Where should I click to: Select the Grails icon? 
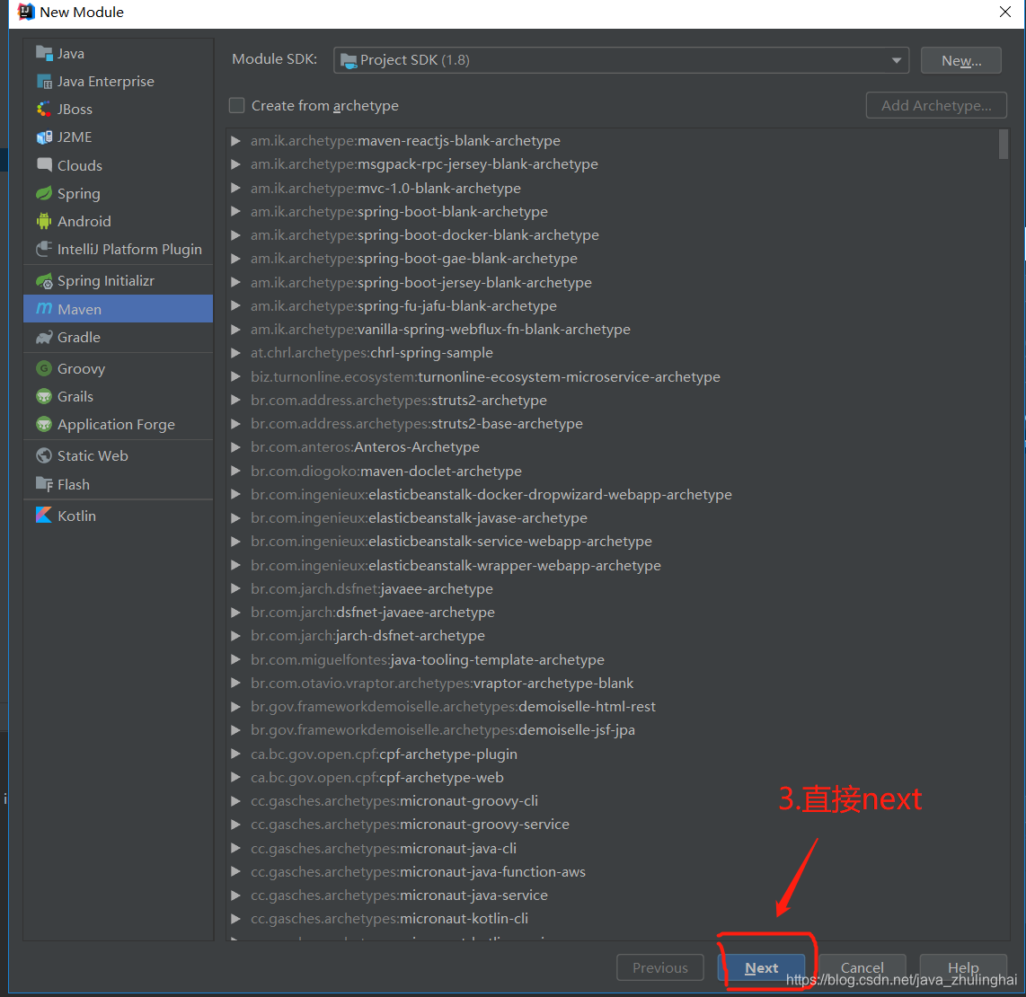(x=44, y=396)
